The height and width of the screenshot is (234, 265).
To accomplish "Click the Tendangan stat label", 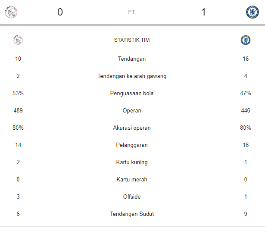I will coord(132,59).
